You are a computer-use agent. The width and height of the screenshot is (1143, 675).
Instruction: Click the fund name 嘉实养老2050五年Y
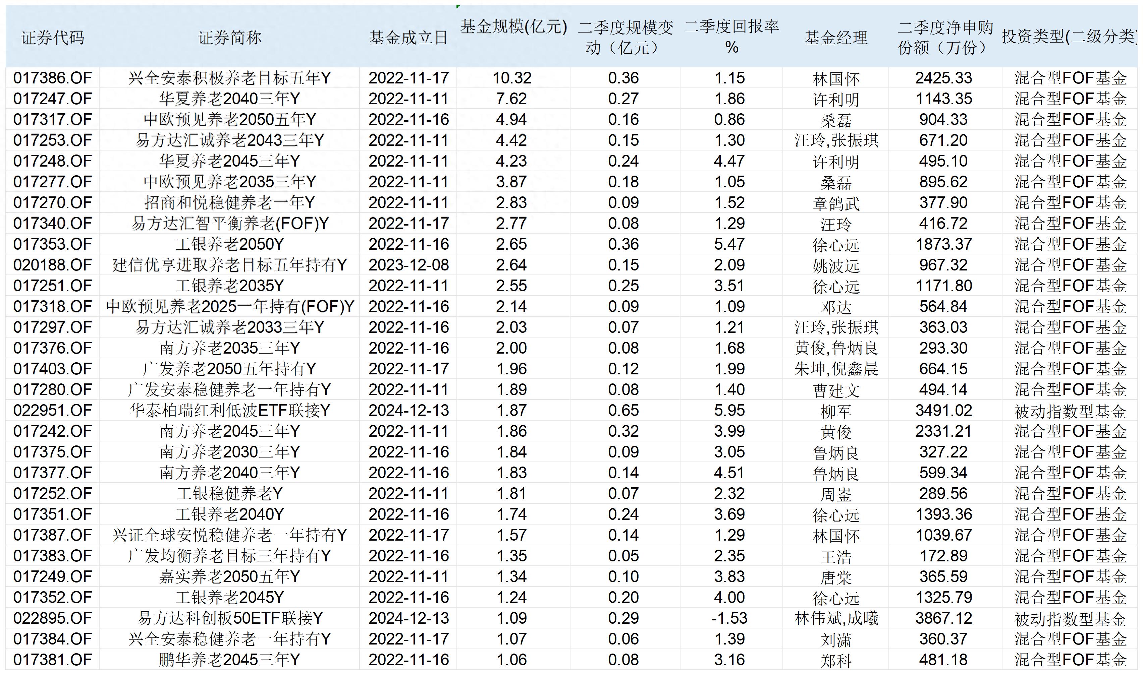(x=230, y=577)
